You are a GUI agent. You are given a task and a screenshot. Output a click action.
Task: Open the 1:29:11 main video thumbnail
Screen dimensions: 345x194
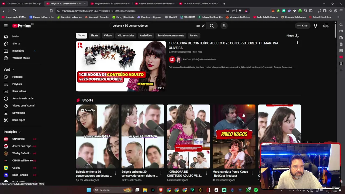(121, 66)
